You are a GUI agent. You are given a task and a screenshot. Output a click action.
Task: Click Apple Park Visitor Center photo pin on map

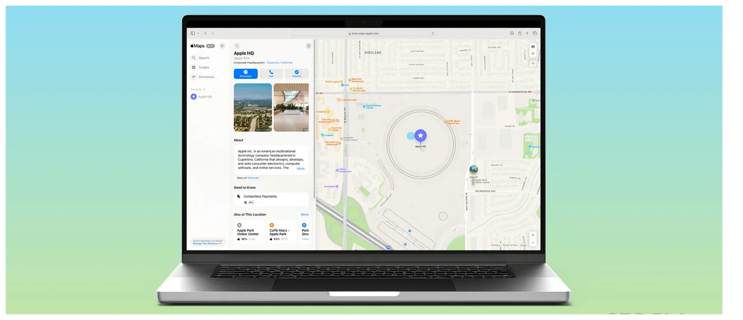coord(474,169)
